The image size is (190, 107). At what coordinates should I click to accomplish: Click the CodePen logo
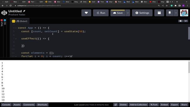[4, 13]
